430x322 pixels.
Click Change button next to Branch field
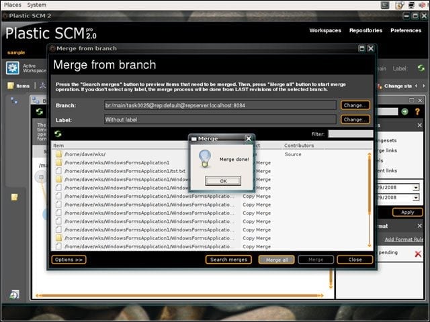(355, 105)
